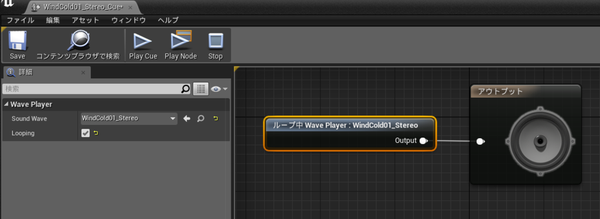Image resolution: width=600 pixels, height=219 pixels.
Task: Open the ウィンドウ menu
Action: point(128,20)
